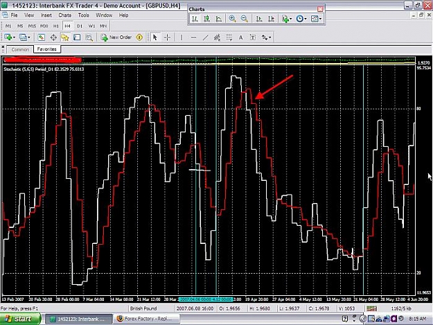Image resolution: width=433 pixels, height=325 pixels.
Task: Open the File menu
Action: tap(14, 15)
